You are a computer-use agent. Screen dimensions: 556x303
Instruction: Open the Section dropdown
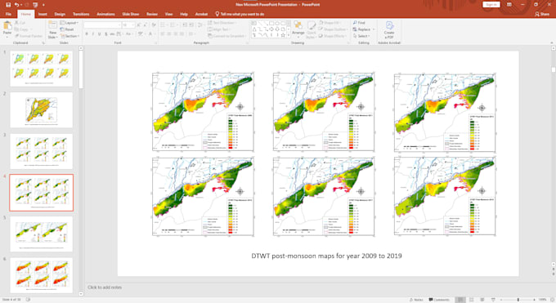click(x=69, y=36)
